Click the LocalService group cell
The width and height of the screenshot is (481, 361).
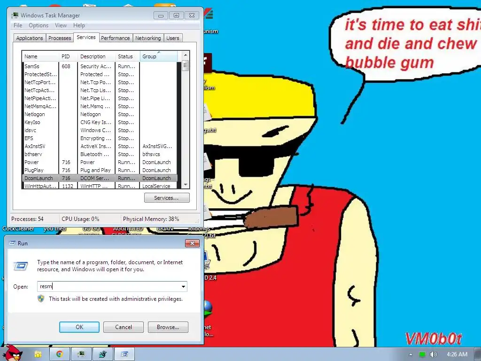click(156, 186)
